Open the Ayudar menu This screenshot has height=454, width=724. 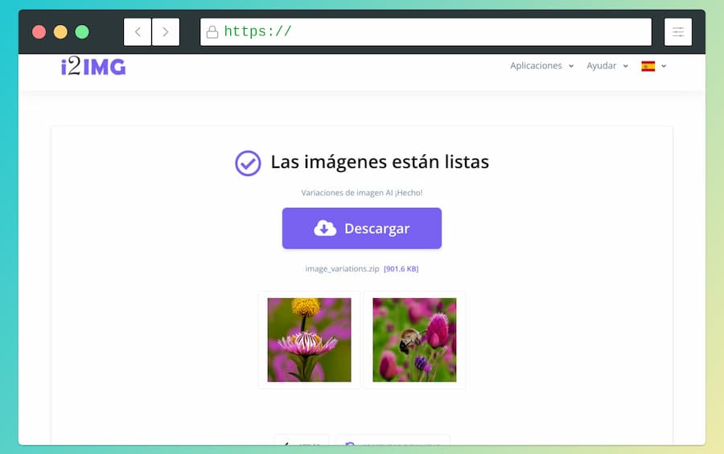(601, 66)
